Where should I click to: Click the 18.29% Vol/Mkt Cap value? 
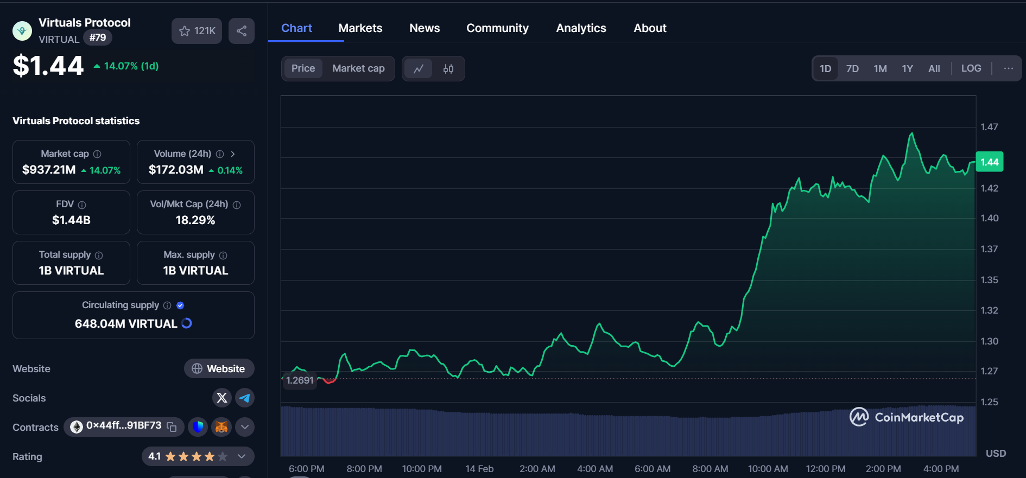point(195,220)
